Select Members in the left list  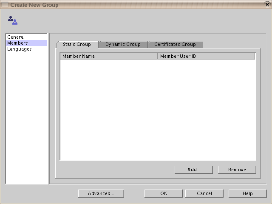(26, 43)
